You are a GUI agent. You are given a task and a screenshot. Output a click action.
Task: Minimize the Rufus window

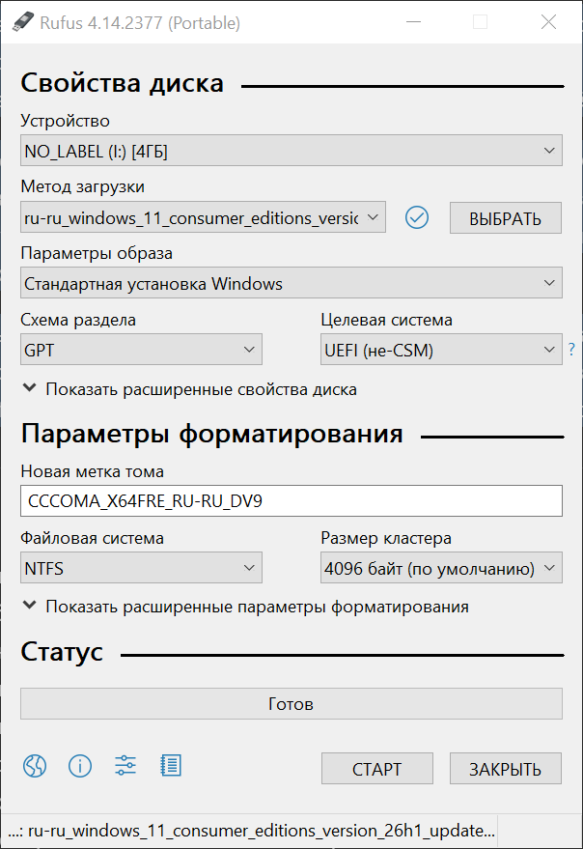[413, 22]
